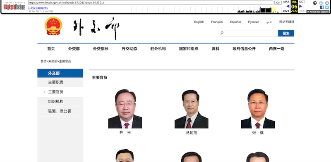Open 组织机构 in the sidebar
Image resolution: width=331 pixels, height=162 pixels.
coord(60,102)
